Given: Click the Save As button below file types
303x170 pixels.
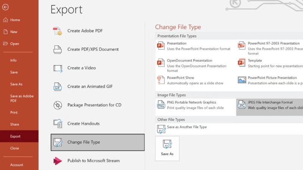Looking at the screenshot, I should click(x=167, y=148).
